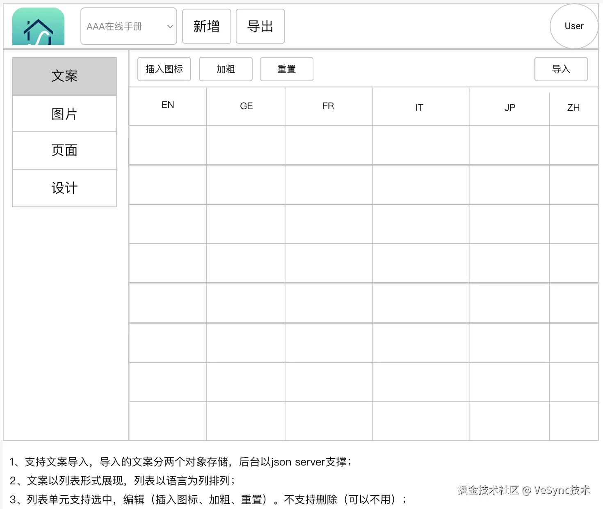
Task: Click the app home logo icon
Action: coord(38,25)
